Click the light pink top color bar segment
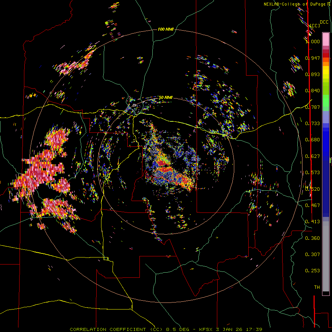The height and width of the screenshot is (332, 332). [326, 39]
